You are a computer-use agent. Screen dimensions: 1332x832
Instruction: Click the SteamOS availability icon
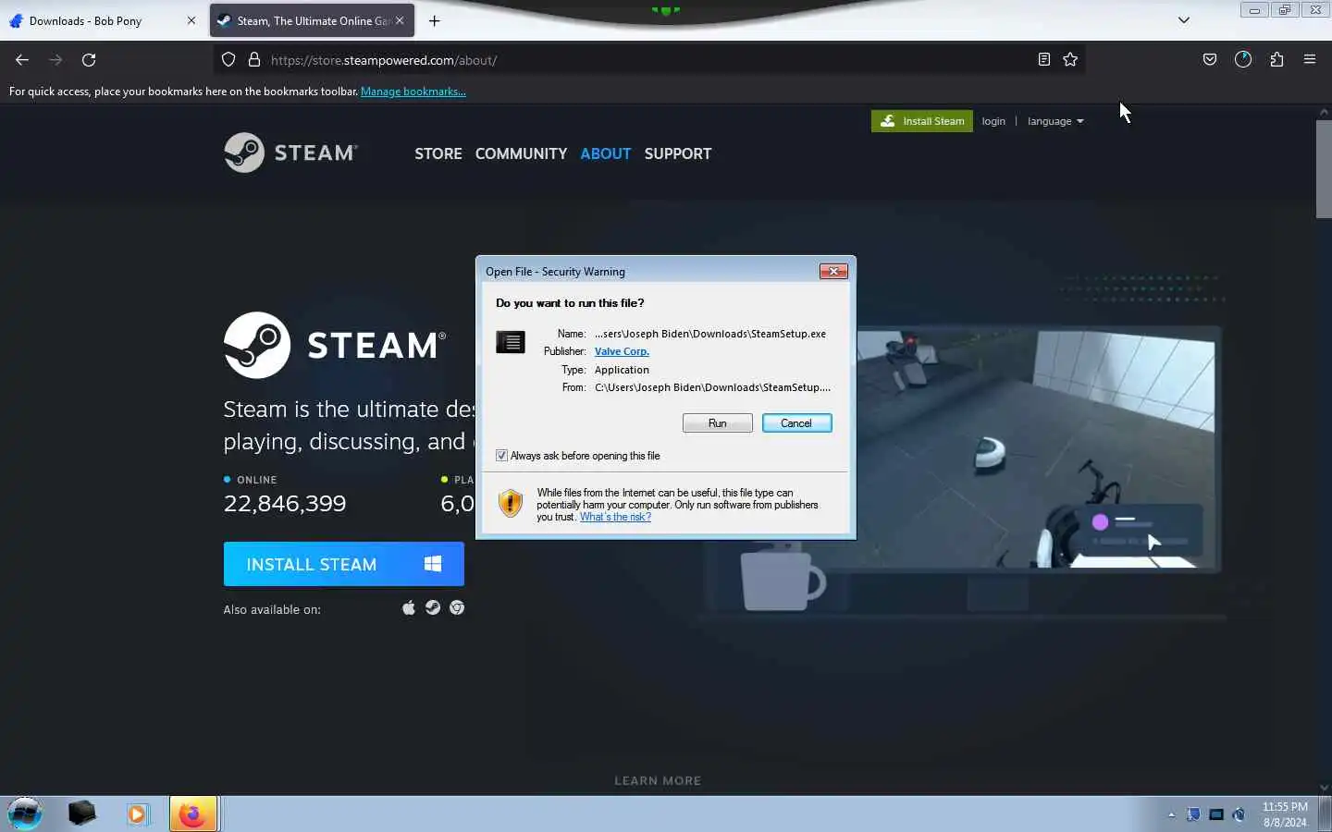point(433,608)
